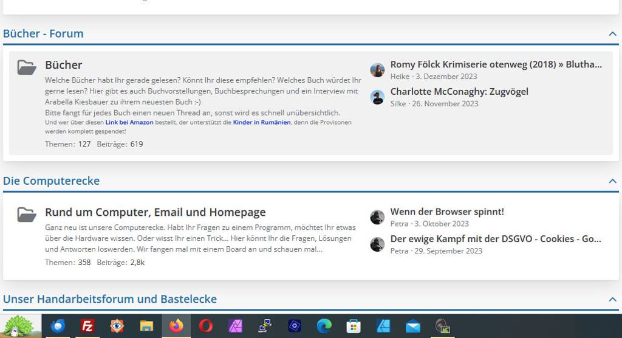Open thread Charlotte McConaghy: Zugvögel
The image size is (622, 338).
tap(459, 92)
